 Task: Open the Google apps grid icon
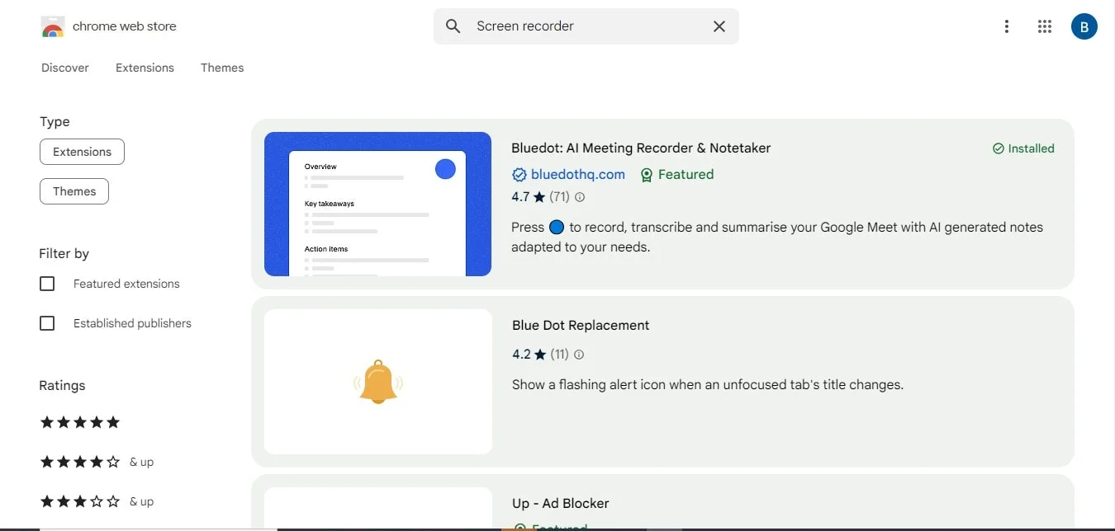1045,26
